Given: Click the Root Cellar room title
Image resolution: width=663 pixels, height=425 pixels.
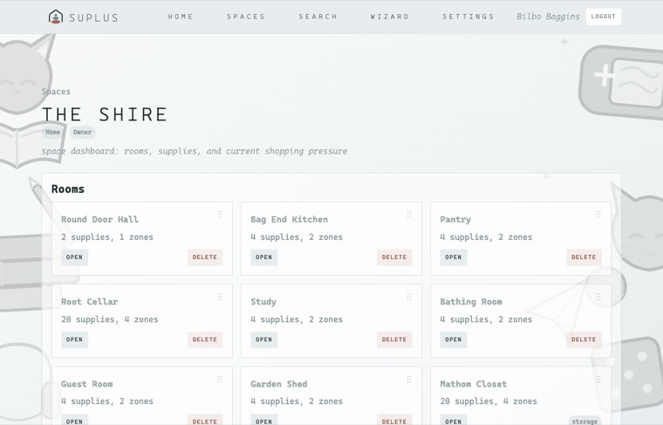Looking at the screenshot, I should (x=90, y=302).
